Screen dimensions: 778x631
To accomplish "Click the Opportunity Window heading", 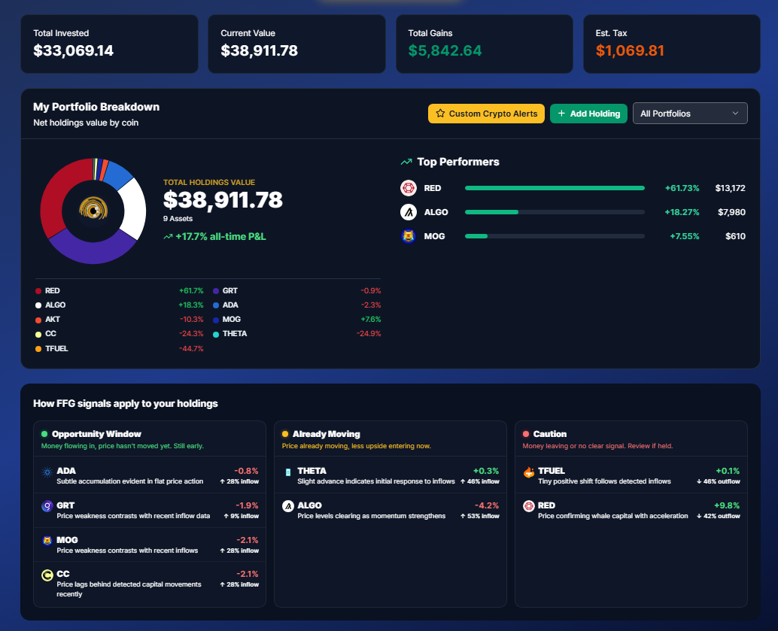I will point(96,434).
